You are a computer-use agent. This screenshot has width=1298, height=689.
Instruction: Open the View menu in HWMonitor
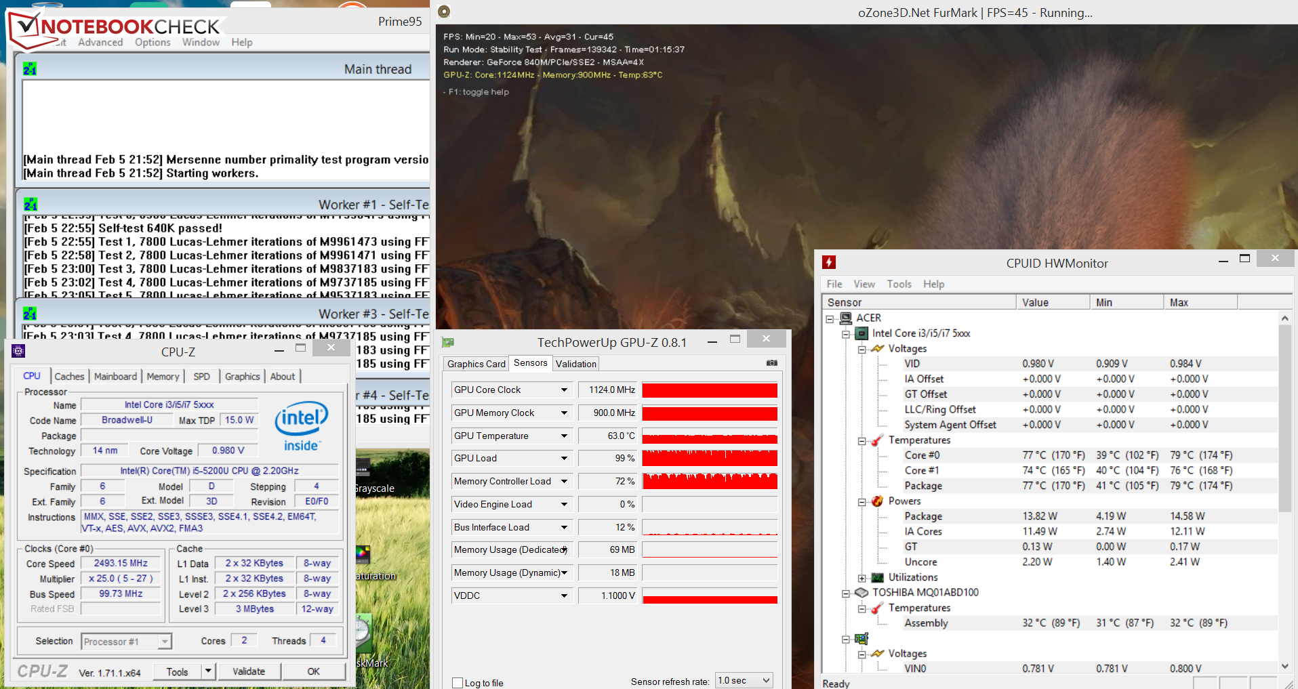pos(864,284)
